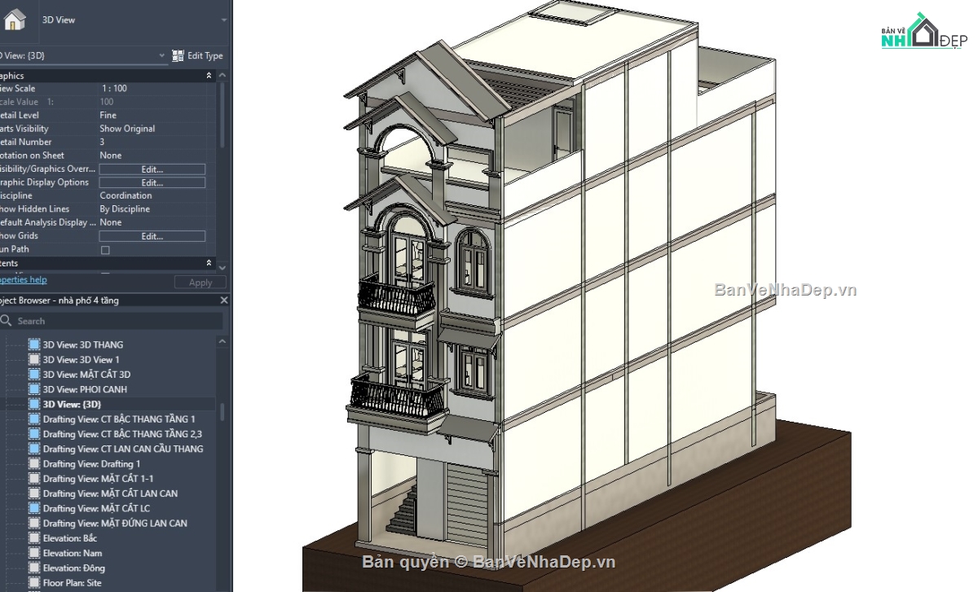This screenshot has width=978, height=592.
Task: Select Drafting View: MẶT CẮT 1-1
Action: [x=98, y=479]
